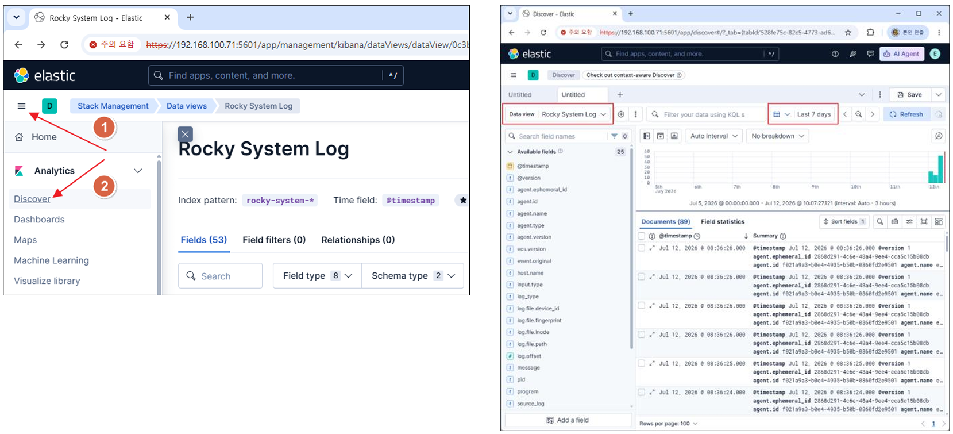Open Visualize library in the side navigation

pos(47,281)
